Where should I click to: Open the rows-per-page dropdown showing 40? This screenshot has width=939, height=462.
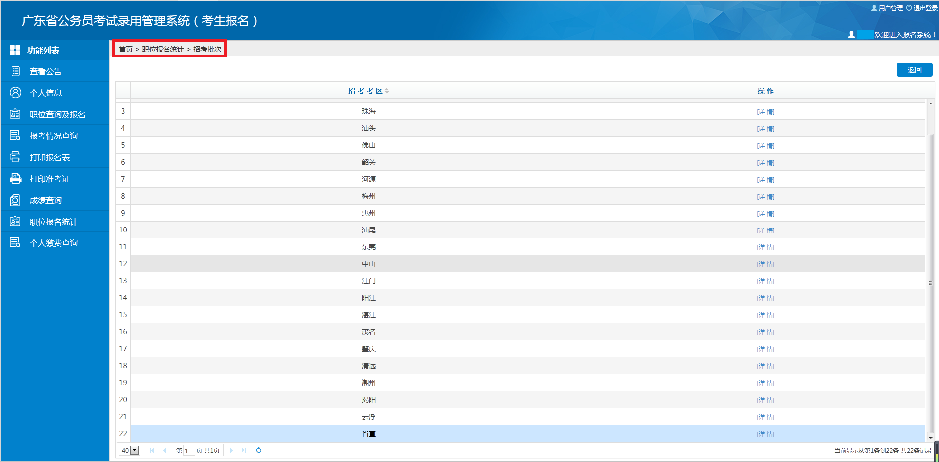pos(129,450)
